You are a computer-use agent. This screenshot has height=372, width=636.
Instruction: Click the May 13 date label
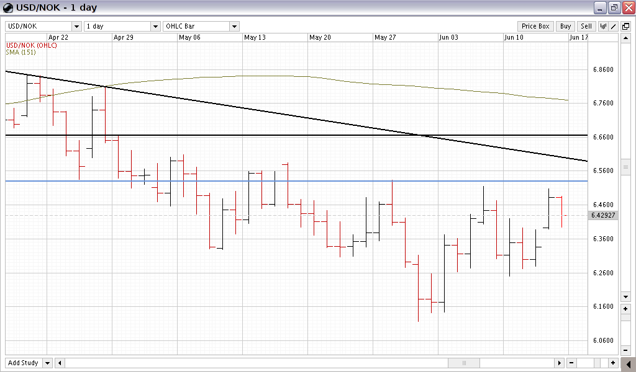(255, 37)
